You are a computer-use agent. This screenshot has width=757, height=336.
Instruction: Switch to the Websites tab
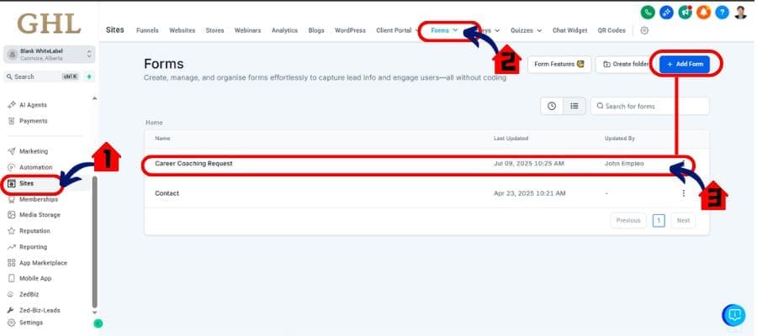(x=182, y=30)
